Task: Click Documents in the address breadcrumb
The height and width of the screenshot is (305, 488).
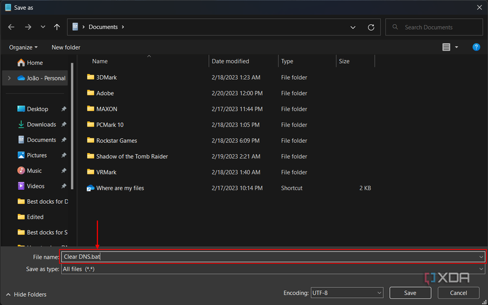Action: (103, 27)
